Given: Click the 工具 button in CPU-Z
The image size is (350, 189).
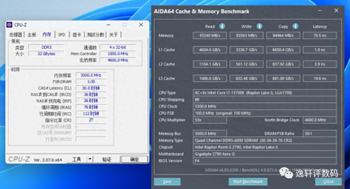Looking at the screenshot, I should 77,159.
